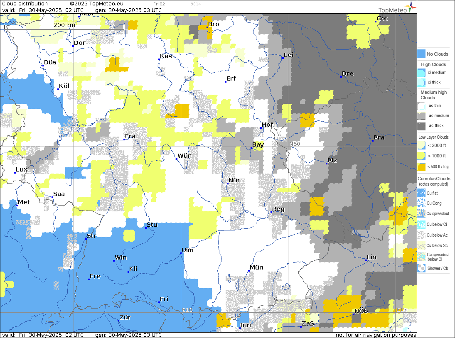Click the E15 longitude label
455x338 pixels.
click(401, 310)
